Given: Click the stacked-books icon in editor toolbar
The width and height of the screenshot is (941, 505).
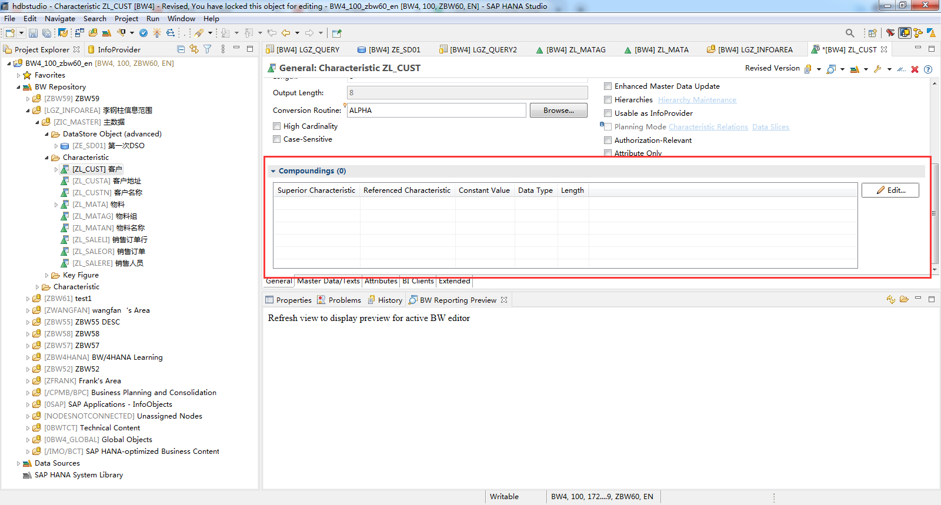Looking at the screenshot, I should click(855, 69).
